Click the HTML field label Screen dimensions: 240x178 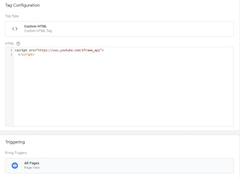pyautogui.click(x=10, y=43)
